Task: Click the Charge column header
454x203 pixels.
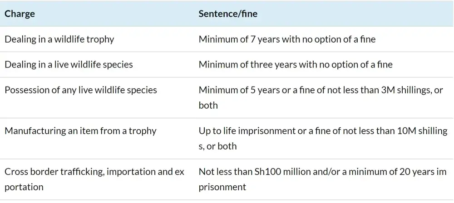Action: coord(20,14)
